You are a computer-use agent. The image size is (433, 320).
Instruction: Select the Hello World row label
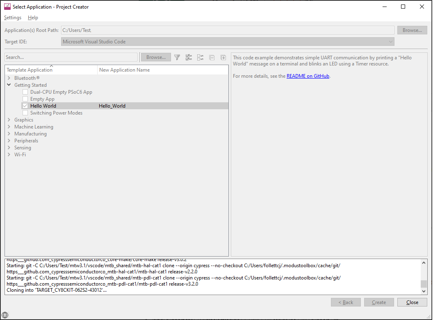(x=43, y=106)
